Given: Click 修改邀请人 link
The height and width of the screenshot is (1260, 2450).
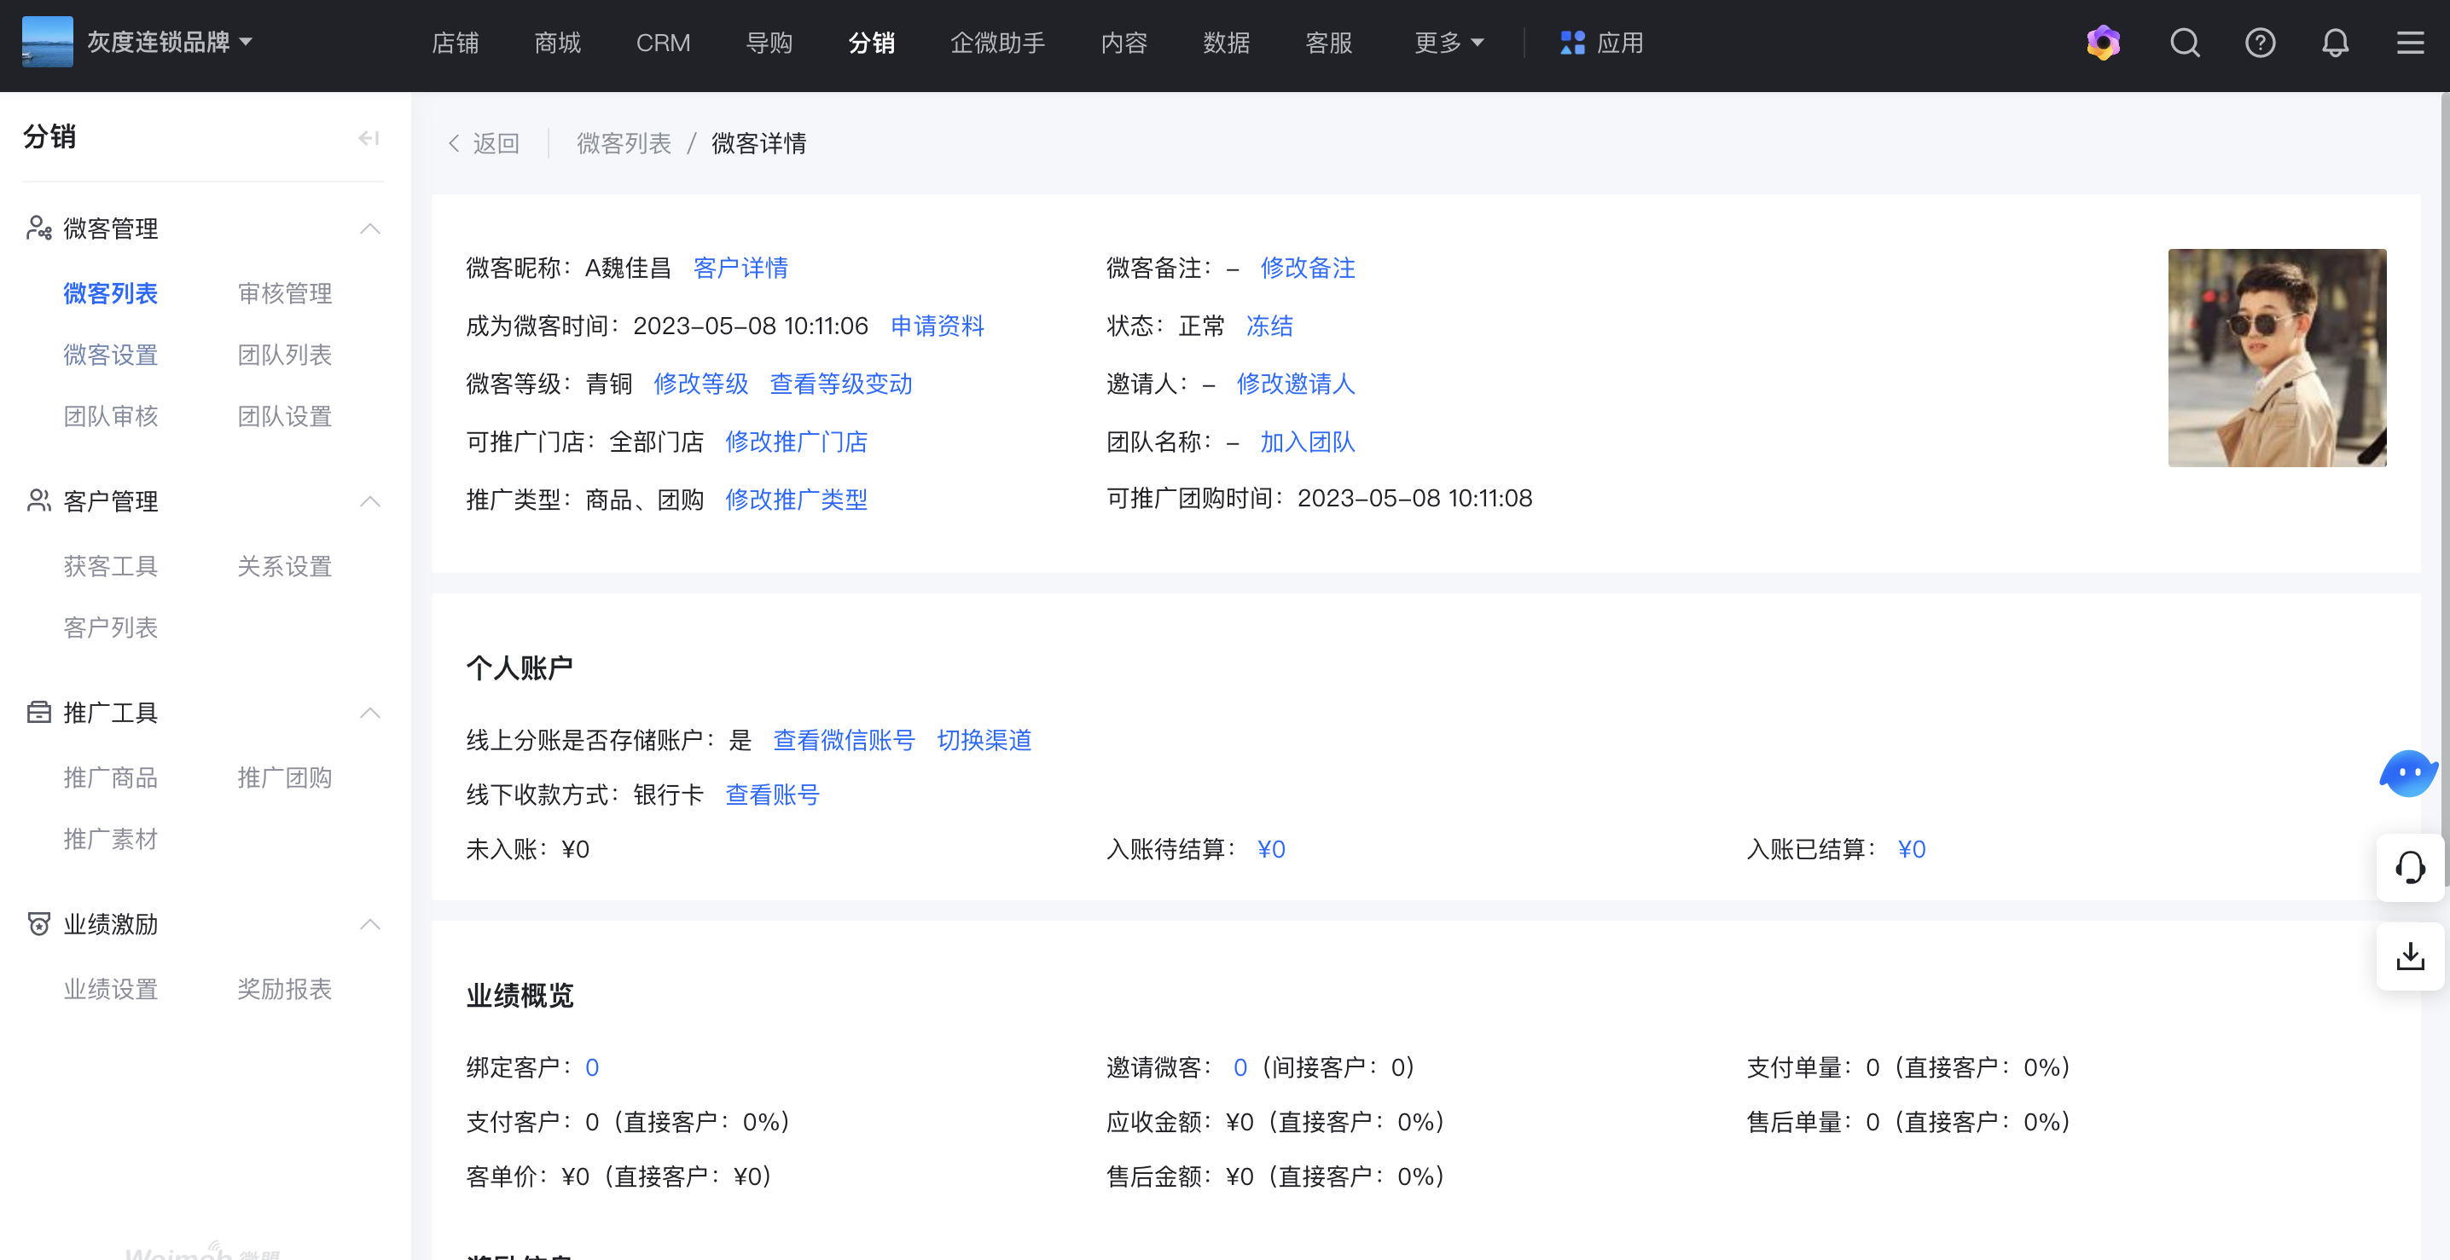Looking at the screenshot, I should (1296, 384).
